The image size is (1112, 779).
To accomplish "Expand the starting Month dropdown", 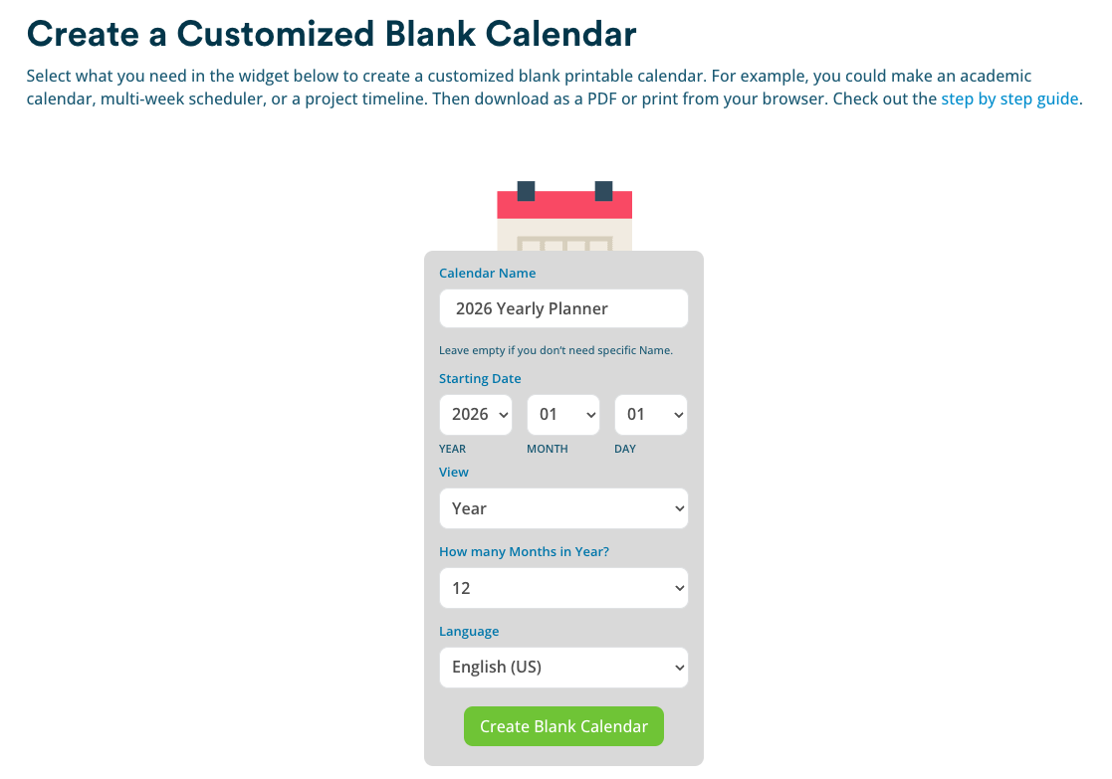I will click(563, 415).
